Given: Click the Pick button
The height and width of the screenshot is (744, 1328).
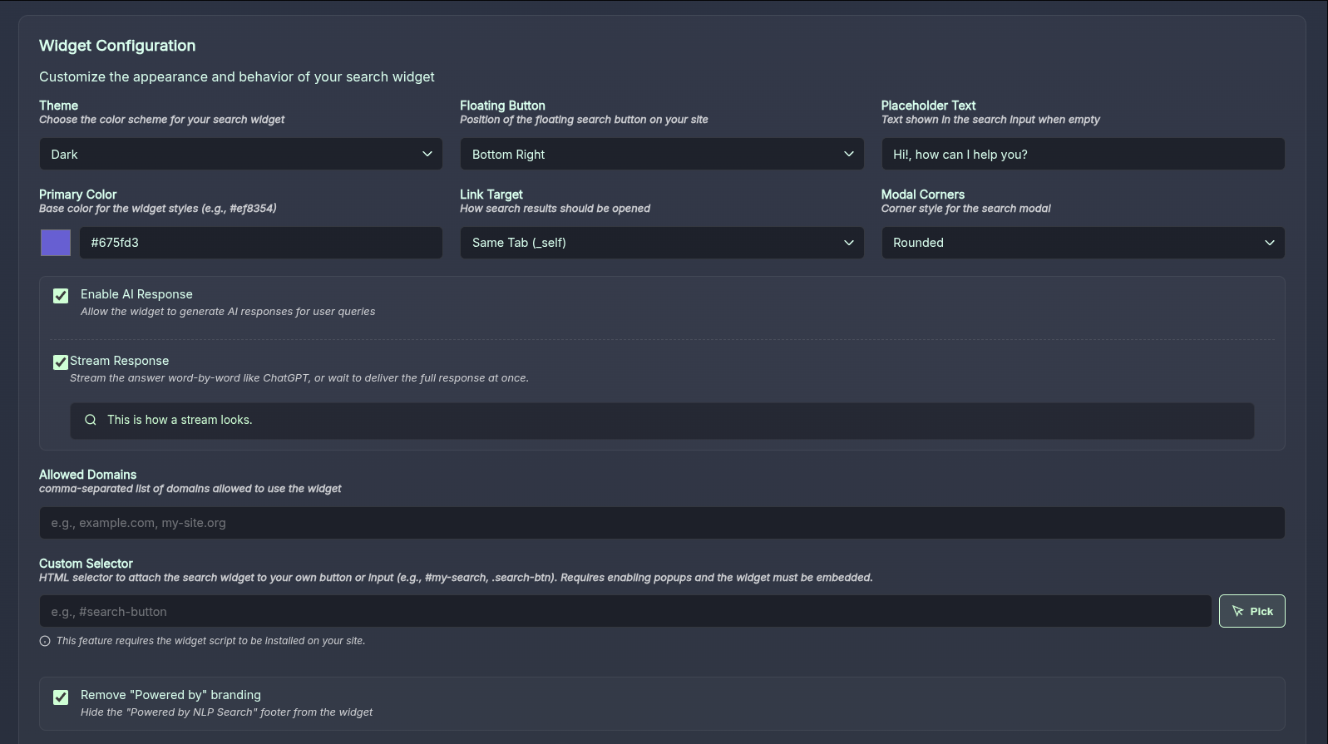Looking at the screenshot, I should click(1252, 611).
